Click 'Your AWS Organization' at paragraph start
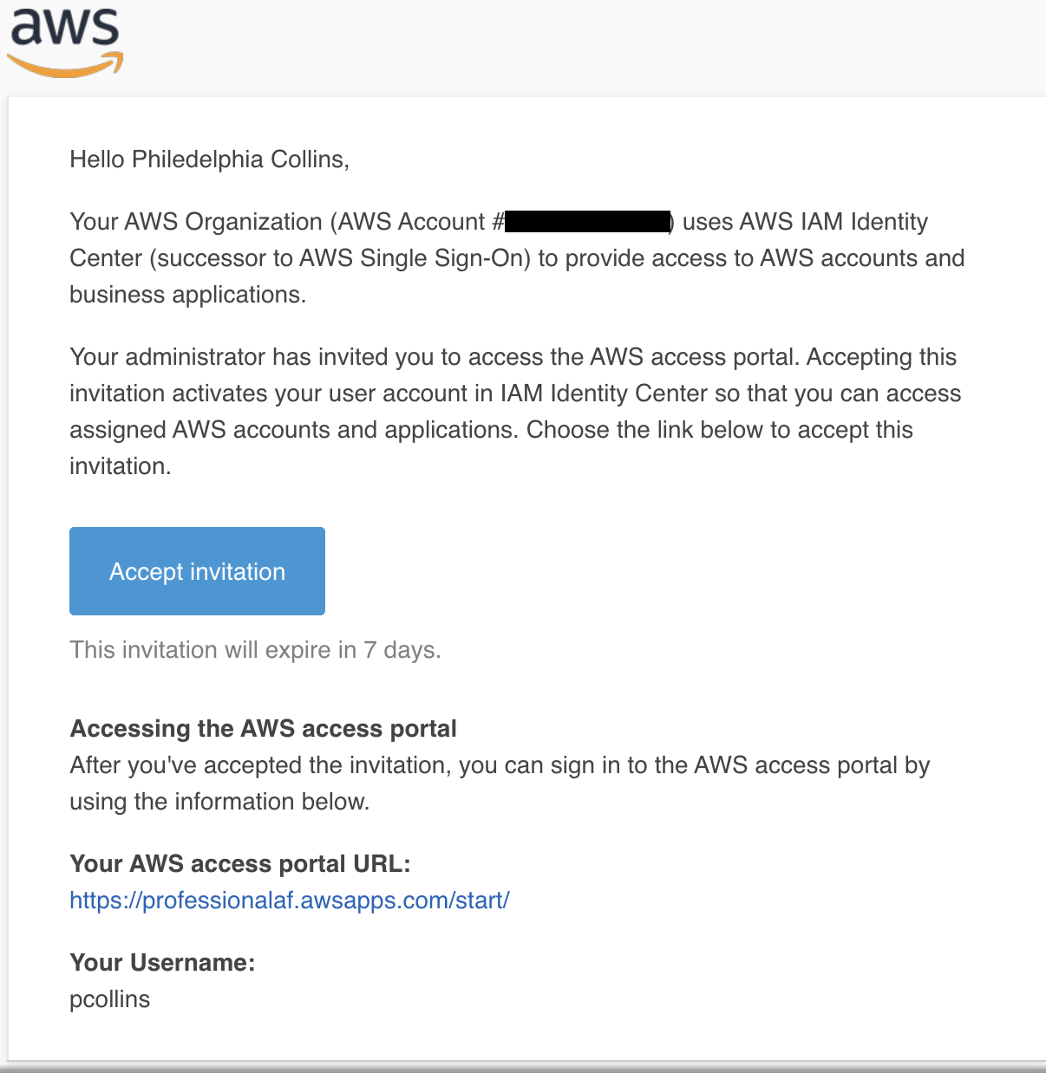The height and width of the screenshot is (1073, 1046). coord(196,222)
